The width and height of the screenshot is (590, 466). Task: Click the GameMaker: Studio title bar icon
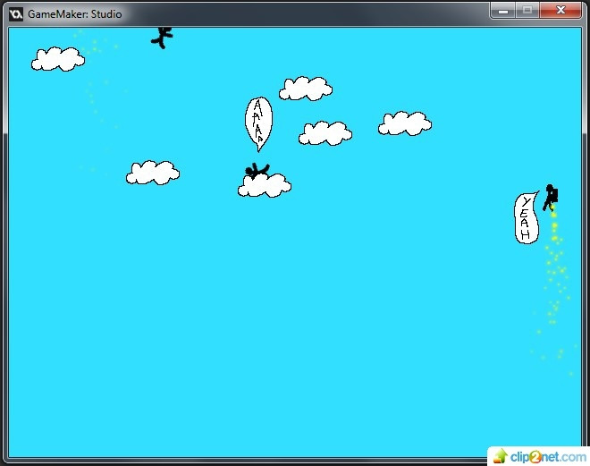(x=16, y=14)
